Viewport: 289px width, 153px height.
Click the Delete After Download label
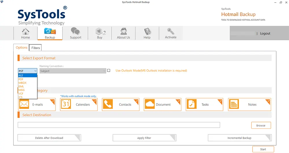tap(49, 138)
